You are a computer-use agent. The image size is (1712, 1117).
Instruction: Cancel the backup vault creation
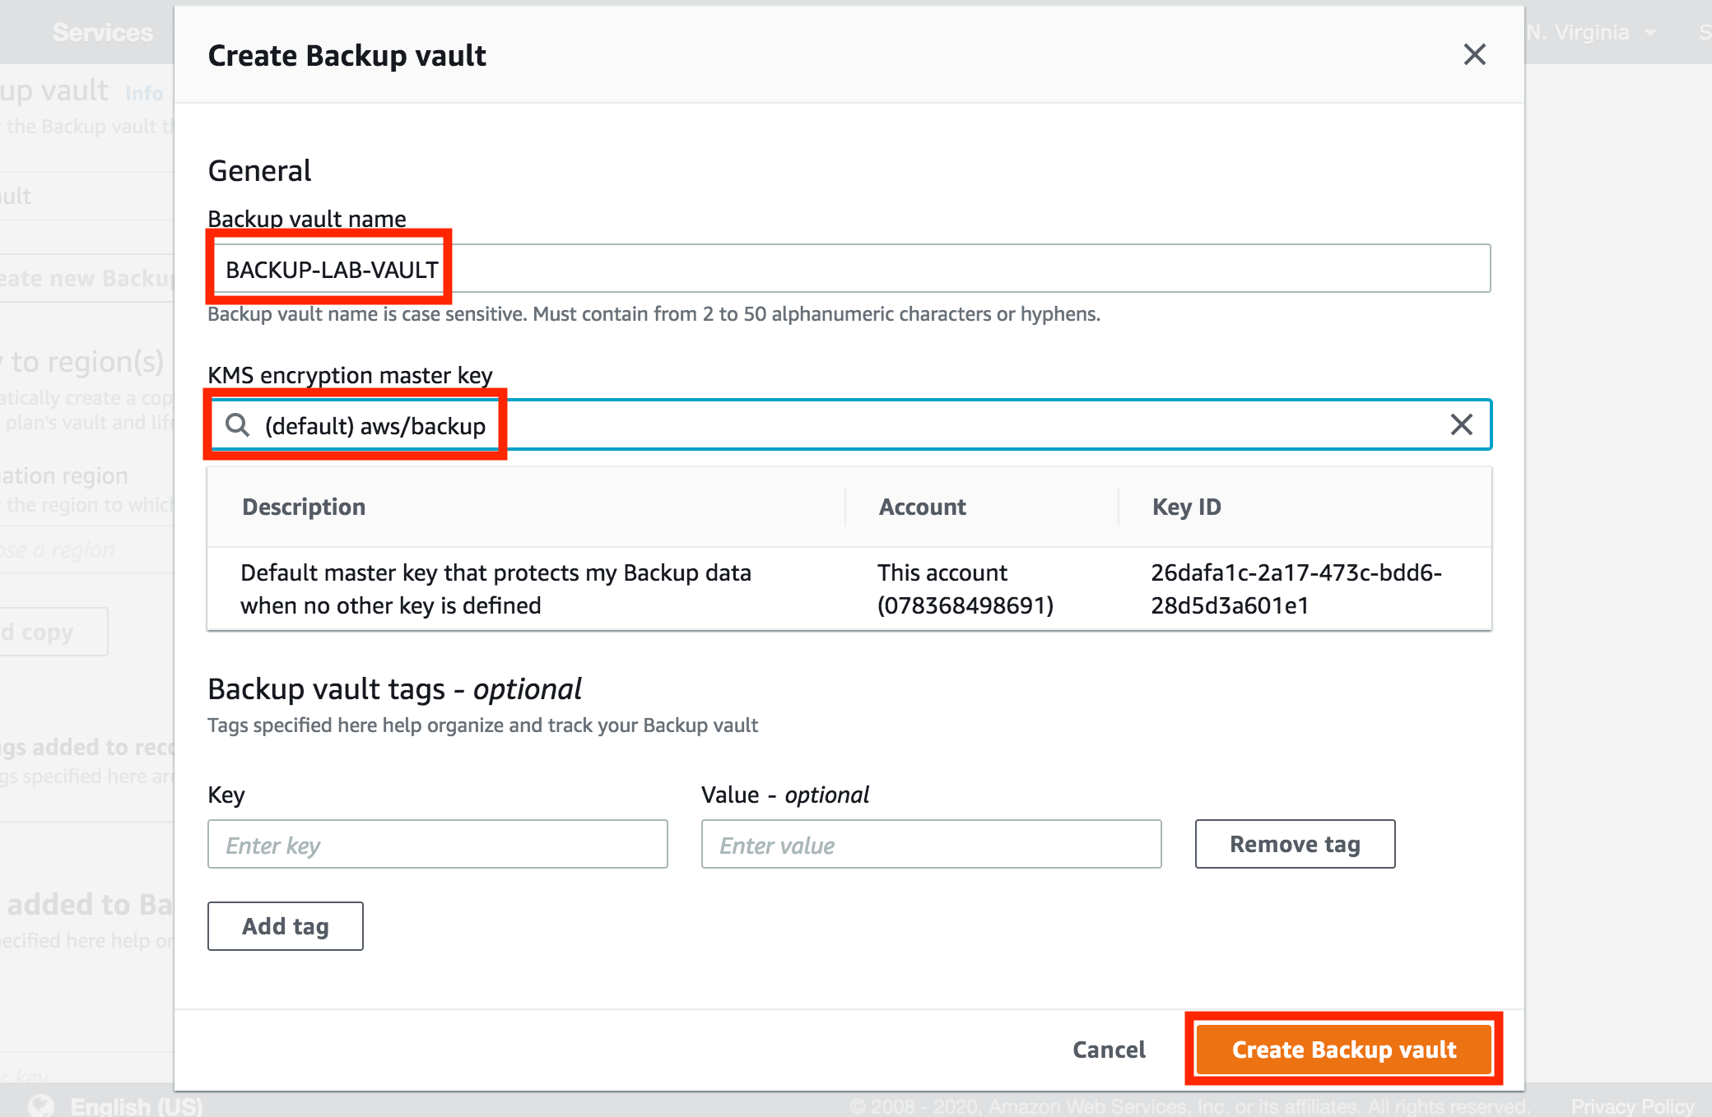(1109, 1049)
